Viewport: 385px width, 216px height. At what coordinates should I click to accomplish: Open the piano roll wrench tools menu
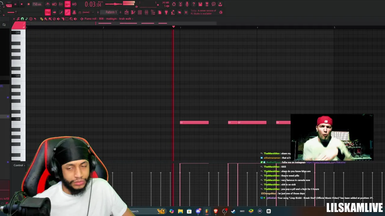pos(18,19)
